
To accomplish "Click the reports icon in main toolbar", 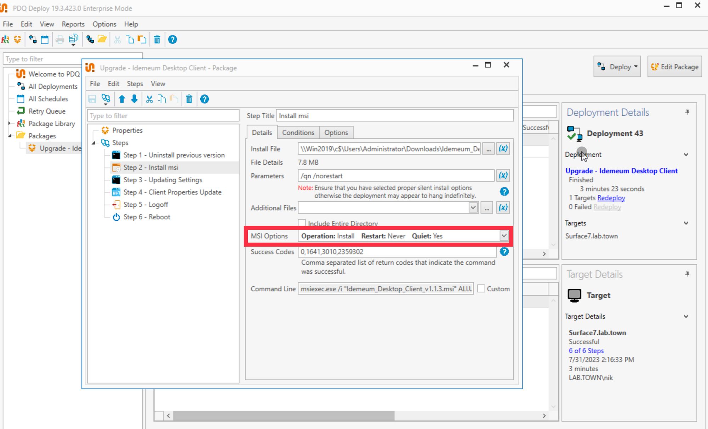I will pos(73,39).
